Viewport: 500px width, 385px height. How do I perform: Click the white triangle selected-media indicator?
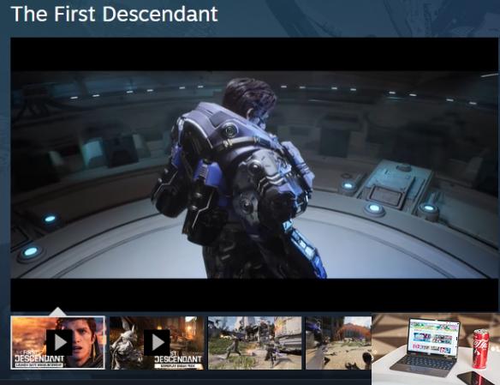(57, 311)
